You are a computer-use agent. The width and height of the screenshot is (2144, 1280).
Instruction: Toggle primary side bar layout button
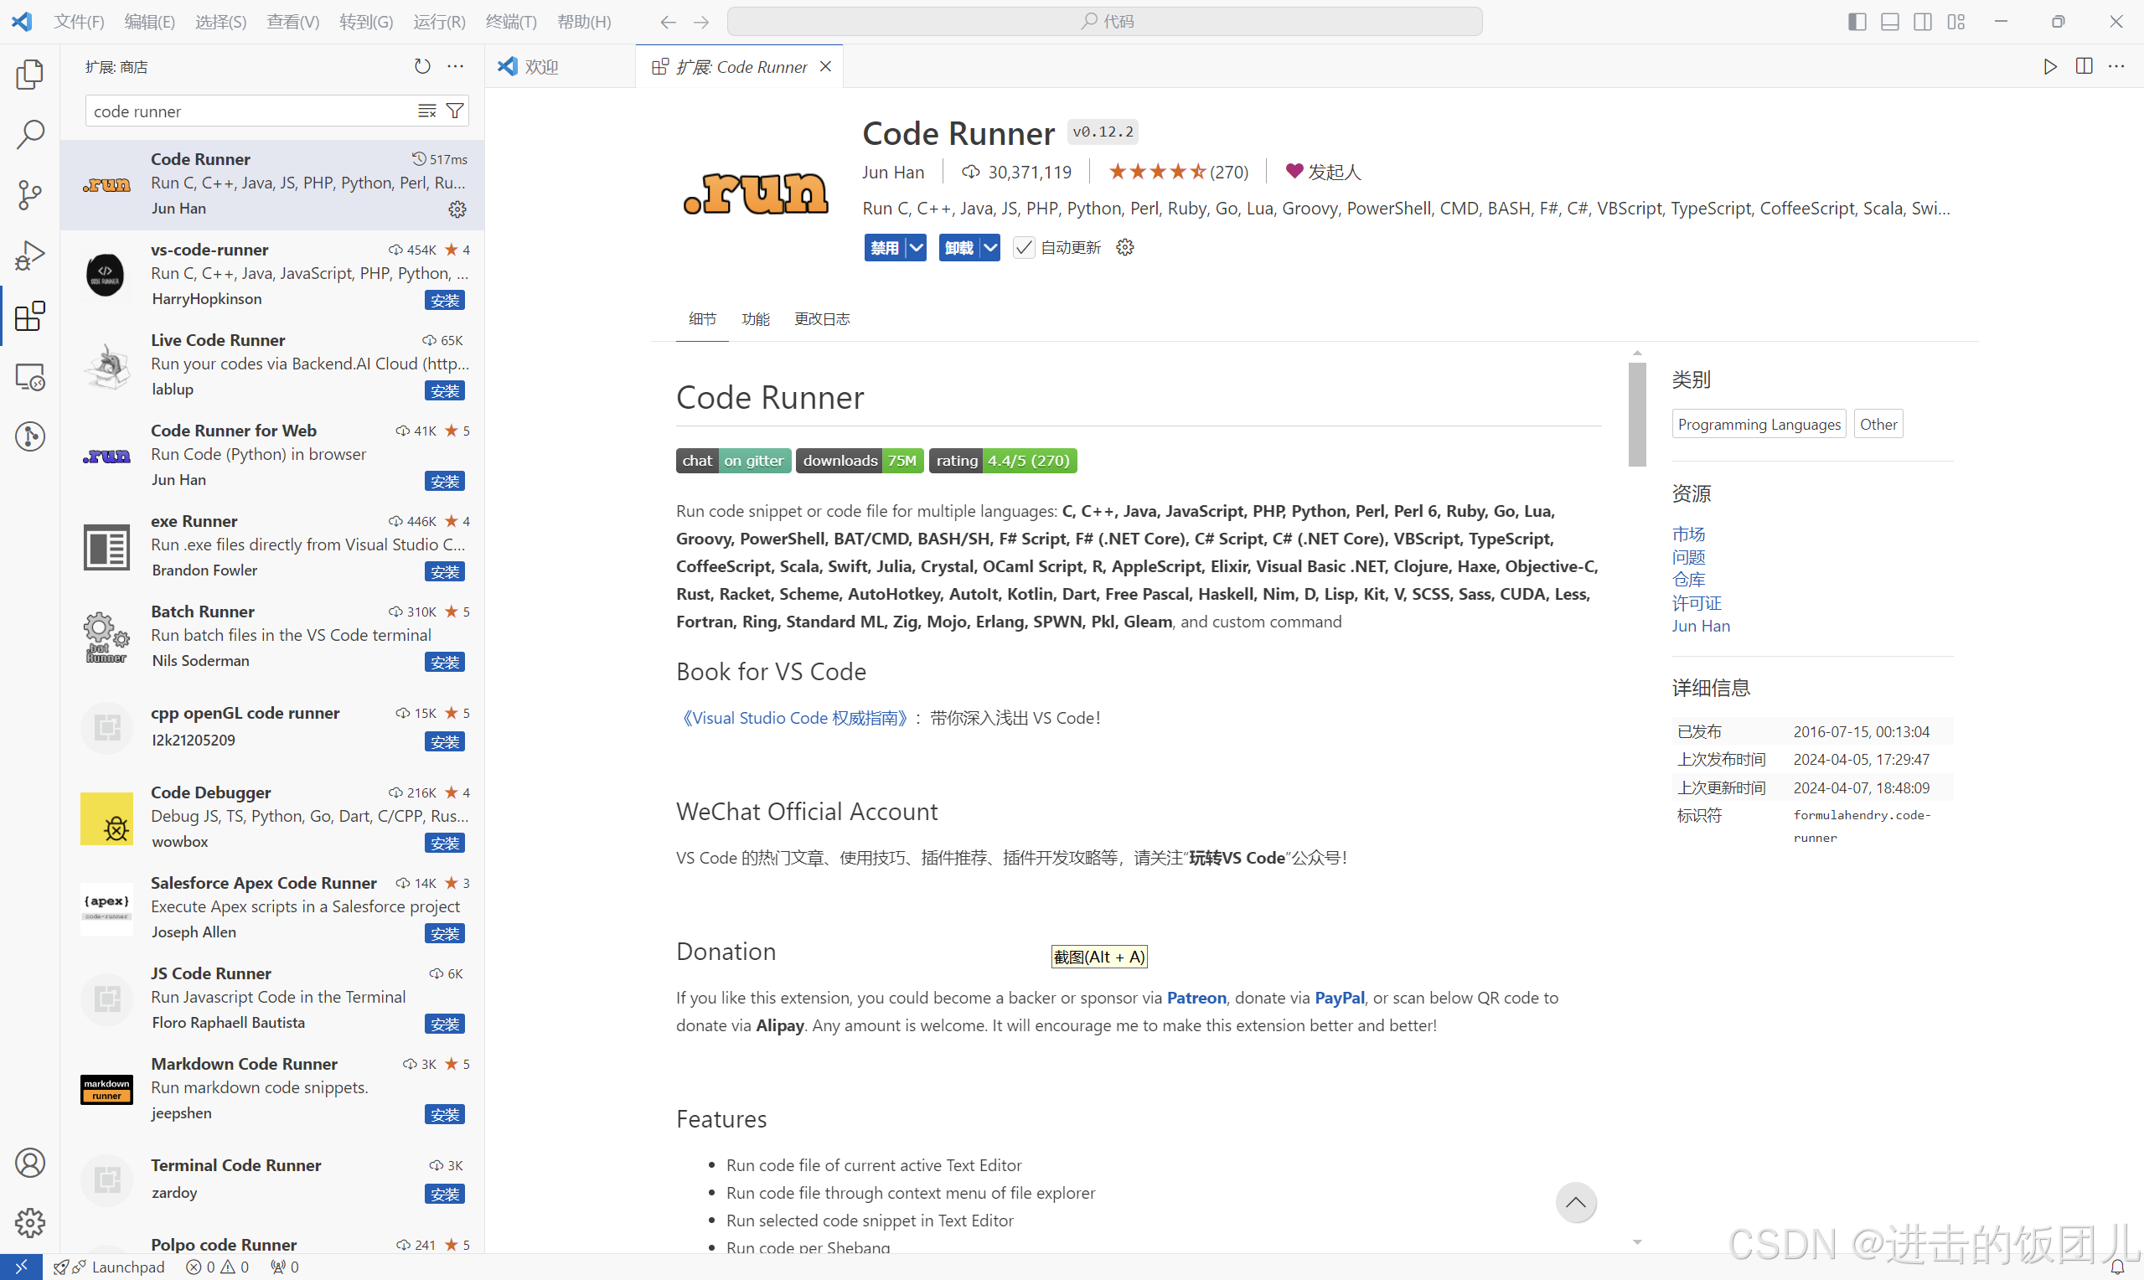pos(1857,22)
